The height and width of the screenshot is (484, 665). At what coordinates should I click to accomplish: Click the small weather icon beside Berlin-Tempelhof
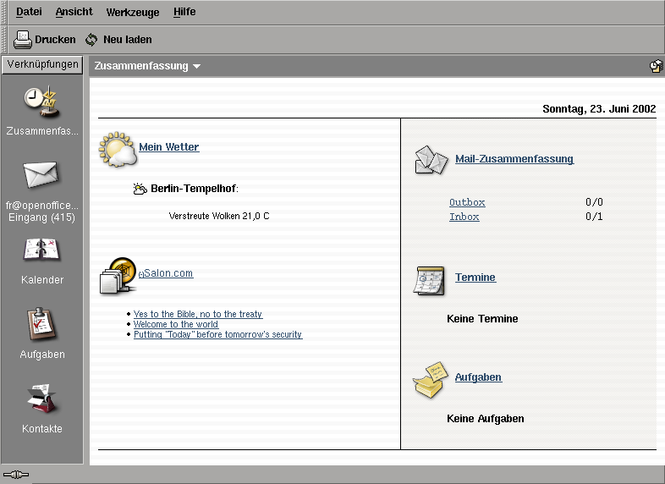(140, 189)
